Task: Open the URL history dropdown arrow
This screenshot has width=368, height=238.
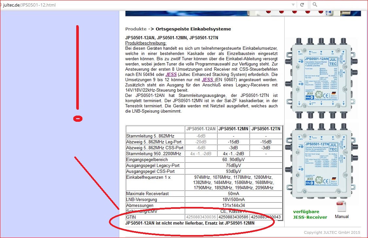Action: tap(293, 5)
